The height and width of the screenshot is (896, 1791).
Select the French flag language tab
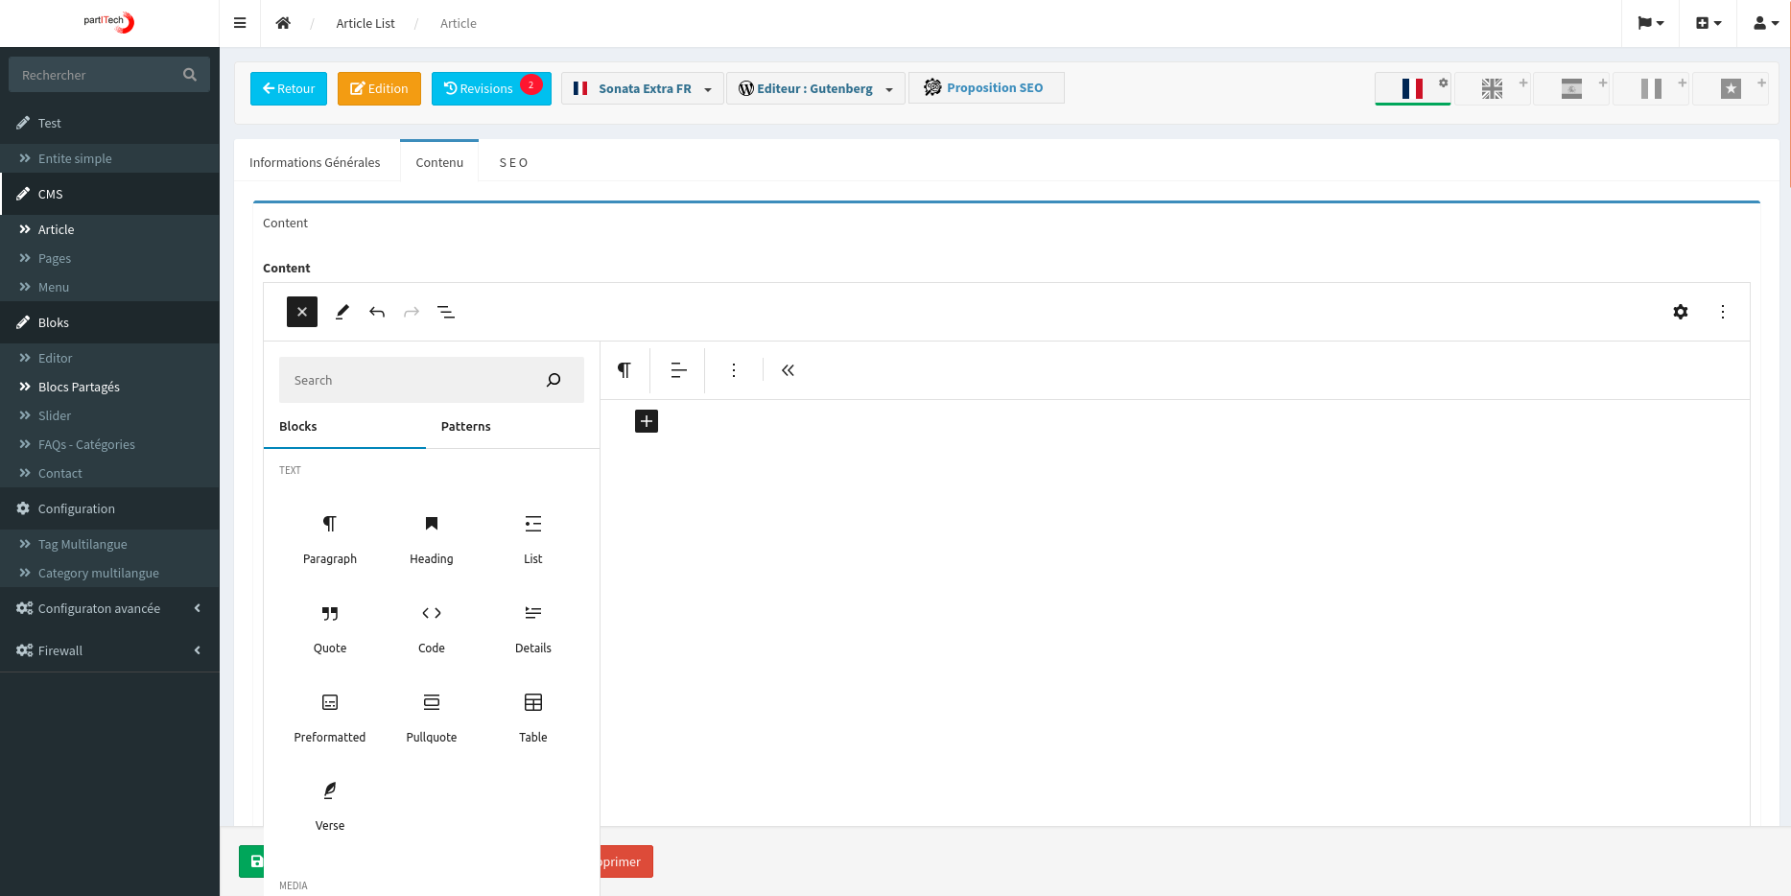[1411, 88]
